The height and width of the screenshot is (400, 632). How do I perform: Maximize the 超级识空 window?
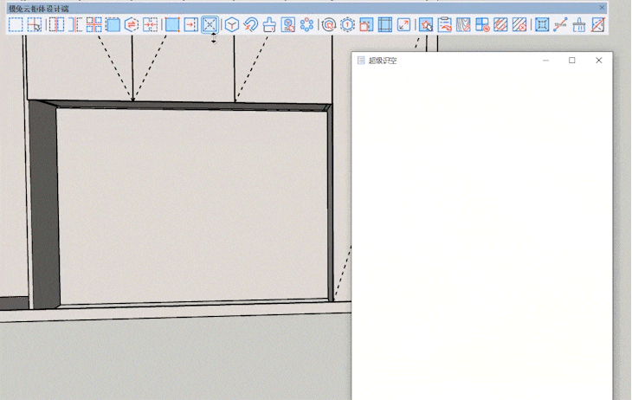pyautogui.click(x=571, y=61)
